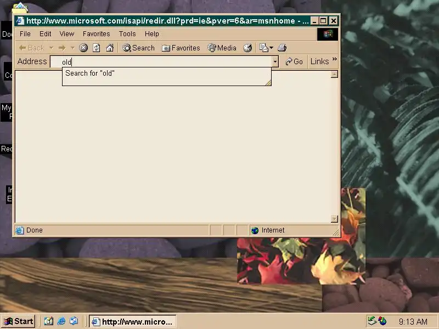439x329 pixels.
Task: Go to the Home page icon
Action: (110, 48)
